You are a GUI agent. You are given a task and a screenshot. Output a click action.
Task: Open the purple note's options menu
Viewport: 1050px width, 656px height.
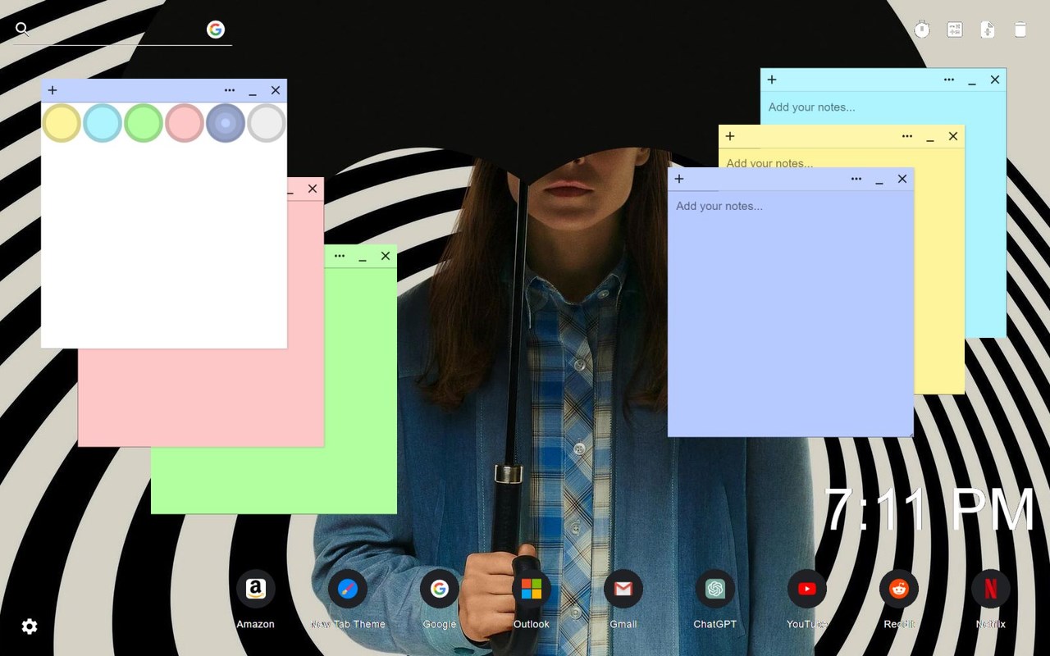(x=856, y=179)
